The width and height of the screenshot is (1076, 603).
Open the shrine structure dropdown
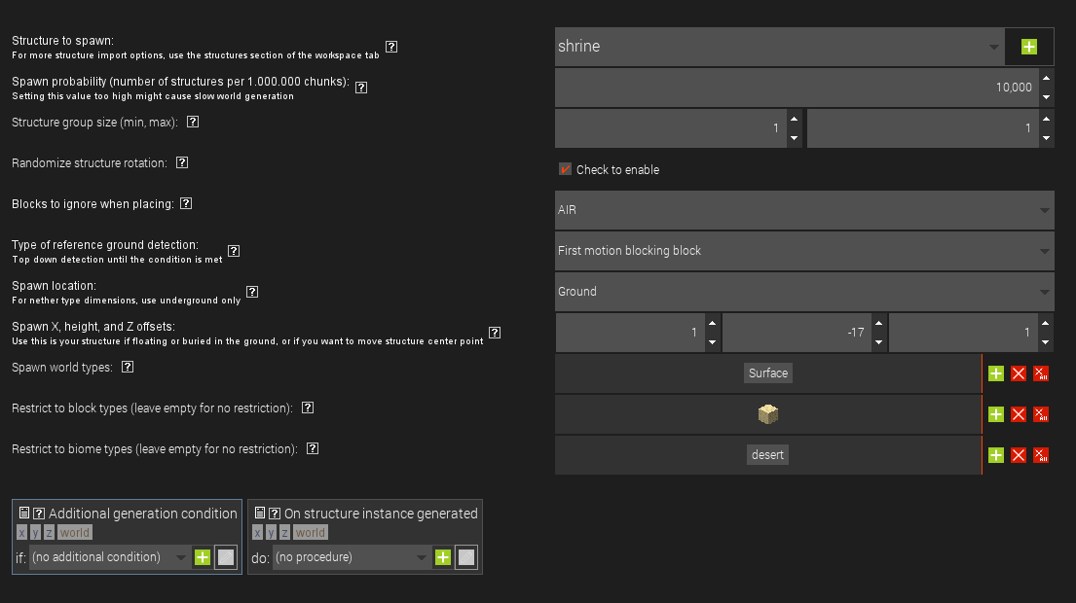coord(780,47)
